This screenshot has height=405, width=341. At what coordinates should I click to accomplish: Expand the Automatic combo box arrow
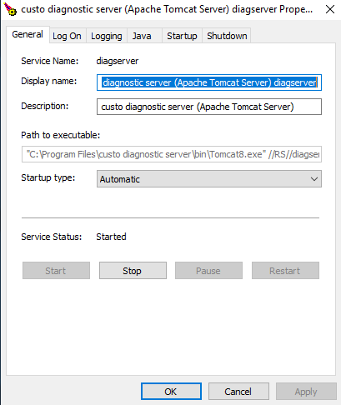pyautogui.click(x=314, y=179)
